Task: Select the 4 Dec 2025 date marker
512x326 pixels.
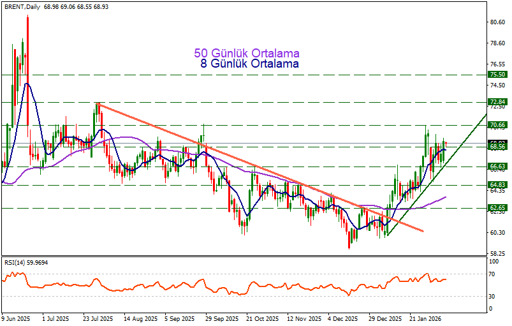Action: (342, 318)
